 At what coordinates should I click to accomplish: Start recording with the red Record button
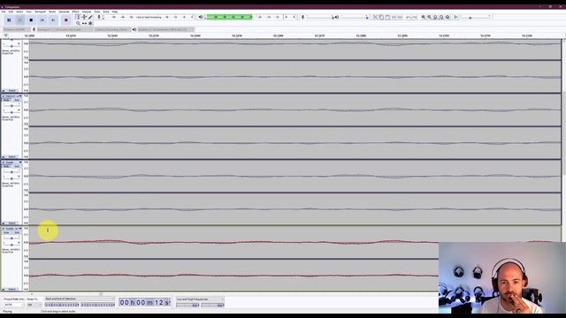(x=65, y=20)
